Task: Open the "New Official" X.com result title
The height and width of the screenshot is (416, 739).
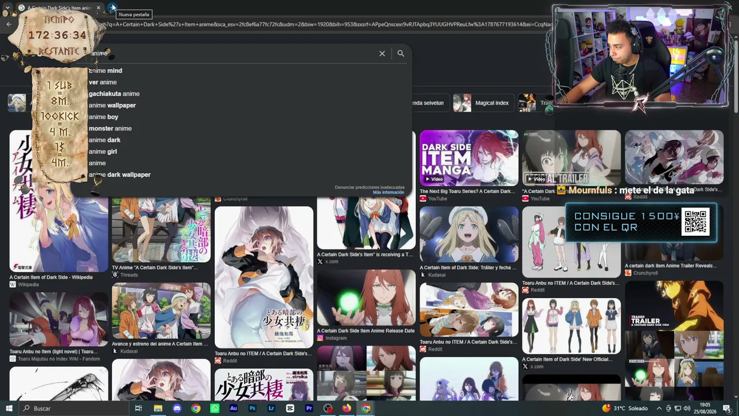Action: click(x=567, y=359)
